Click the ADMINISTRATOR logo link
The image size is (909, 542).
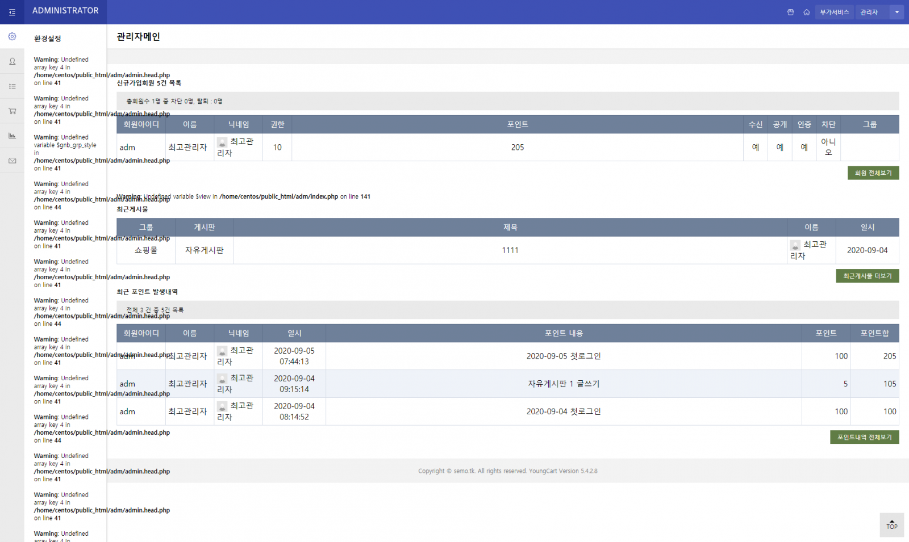pyautogui.click(x=65, y=11)
